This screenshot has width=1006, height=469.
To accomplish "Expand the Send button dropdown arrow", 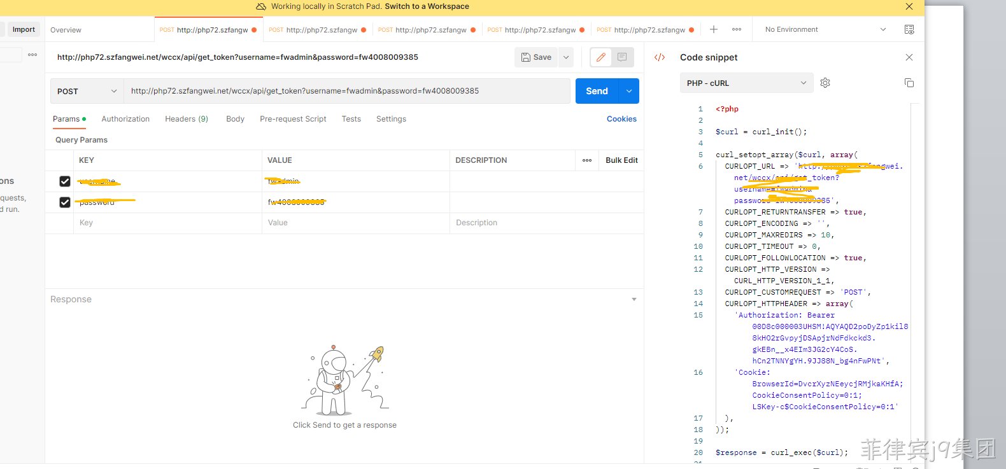I will 629,91.
